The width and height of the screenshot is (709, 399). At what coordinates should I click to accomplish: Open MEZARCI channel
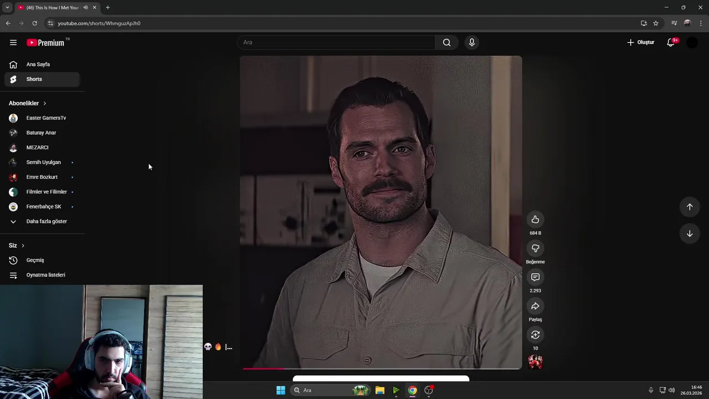point(42,147)
